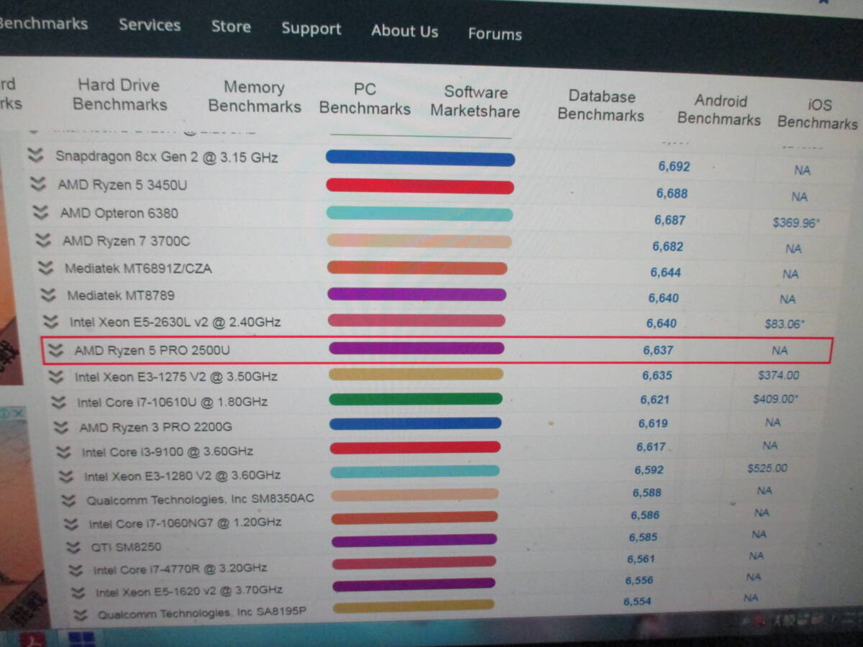The height and width of the screenshot is (647, 863).
Task: Expand AMD Ryzen 7 3700C row chevron
Action: [42, 240]
